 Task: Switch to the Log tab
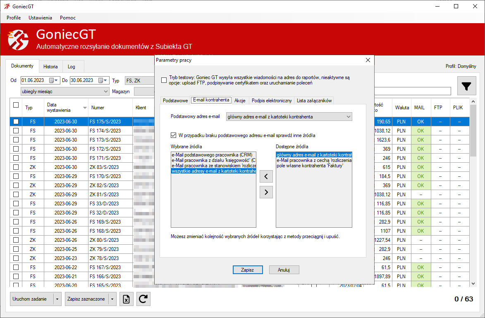72,67
